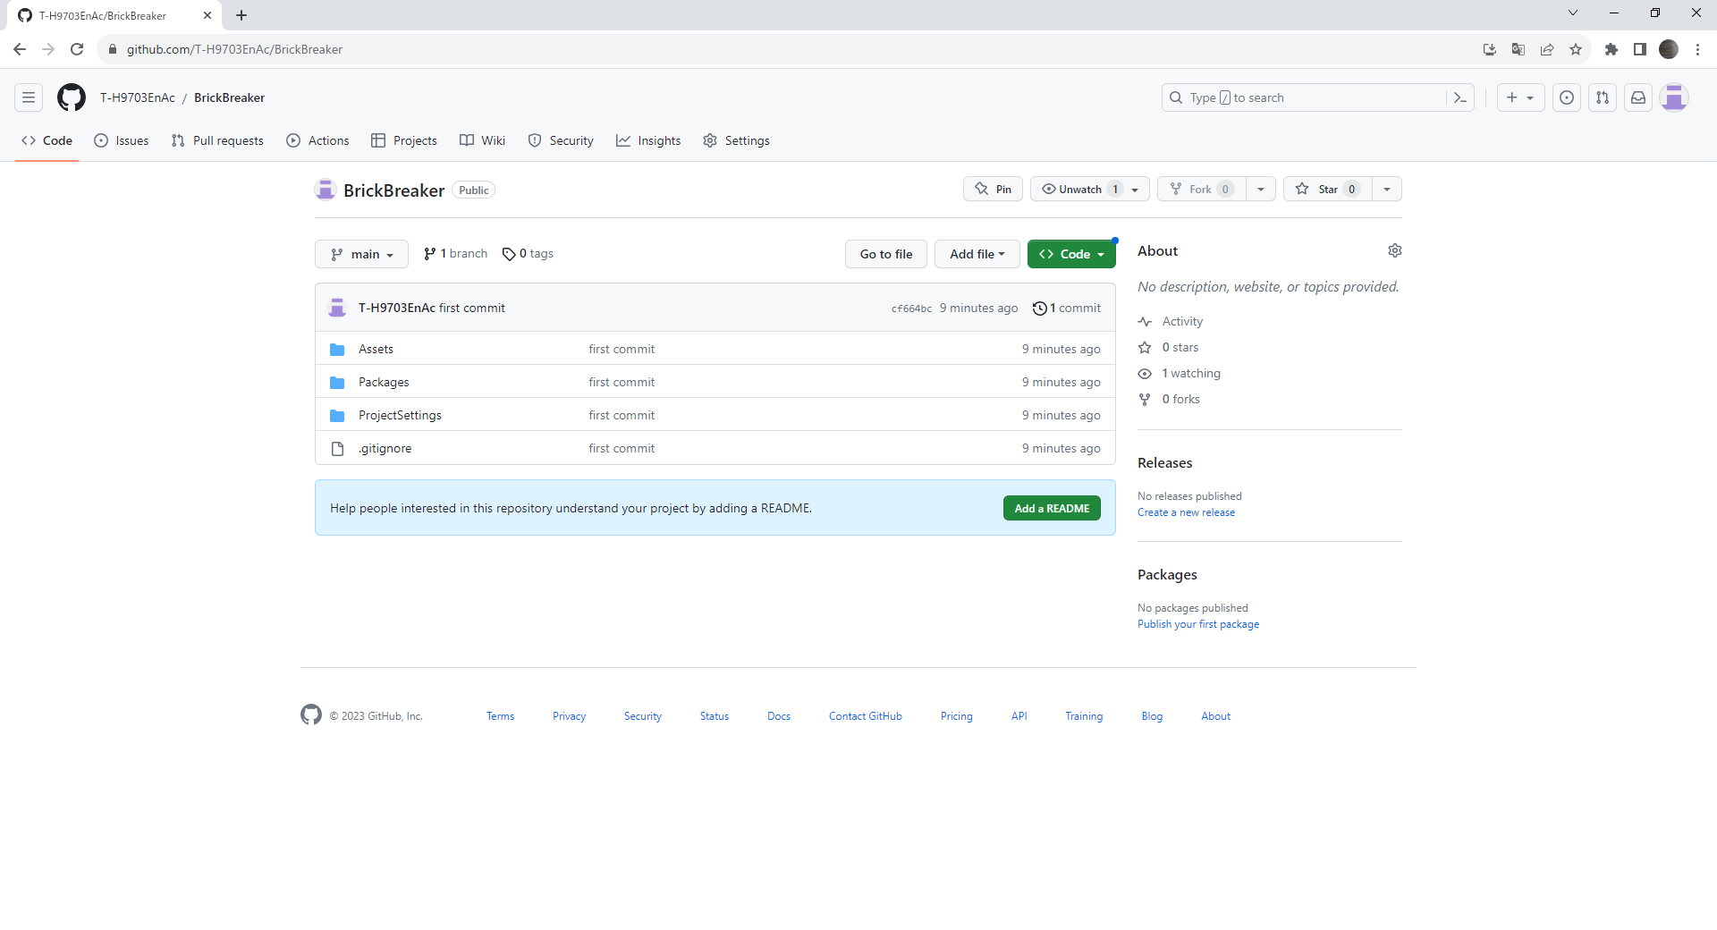Click the footer GitHub logo

pyautogui.click(x=311, y=714)
